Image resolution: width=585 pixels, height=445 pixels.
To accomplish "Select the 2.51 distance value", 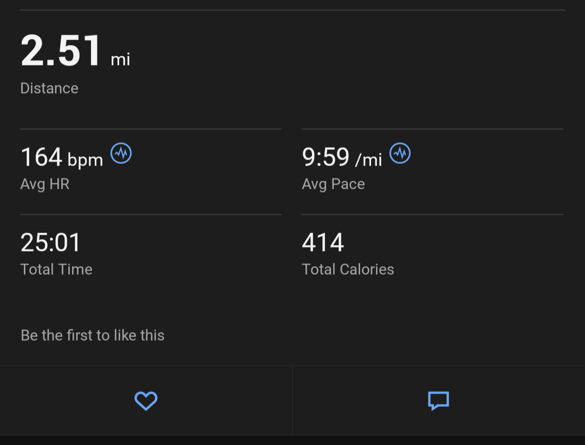I will coord(61,51).
